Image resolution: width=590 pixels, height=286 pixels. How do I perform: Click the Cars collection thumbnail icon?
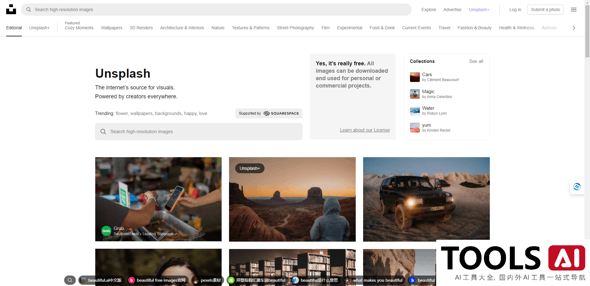point(415,77)
